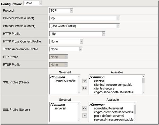Click the SSL Client move-left << button
Image resolution: width=159 pixels, height=125 pixels.
(x=85, y=81)
